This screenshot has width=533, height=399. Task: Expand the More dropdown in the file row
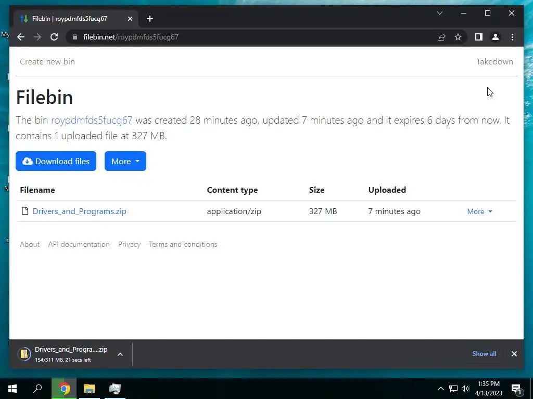[479, 211]
